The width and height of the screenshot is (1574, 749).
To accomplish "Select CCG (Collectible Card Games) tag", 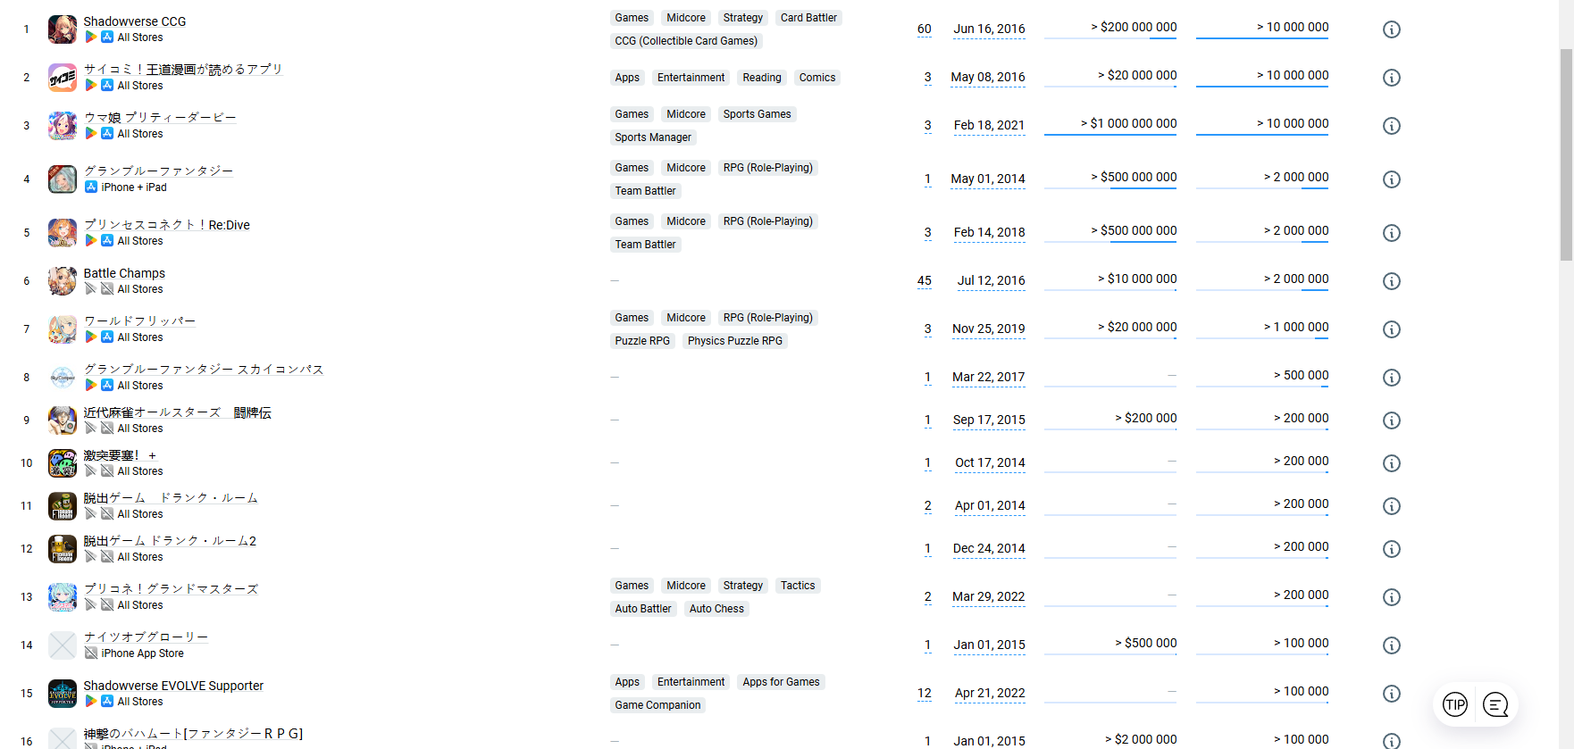I will 686,41.
